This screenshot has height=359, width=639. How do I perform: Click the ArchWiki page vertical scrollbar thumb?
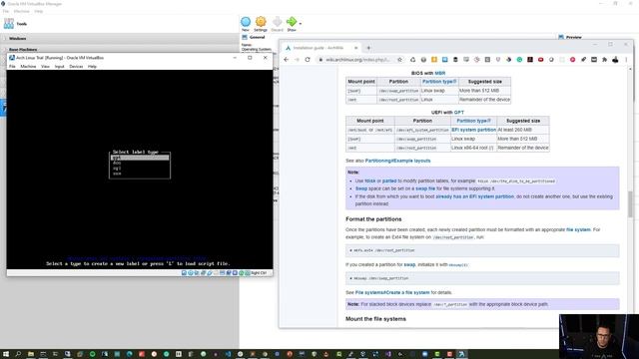tap(630, 203)
